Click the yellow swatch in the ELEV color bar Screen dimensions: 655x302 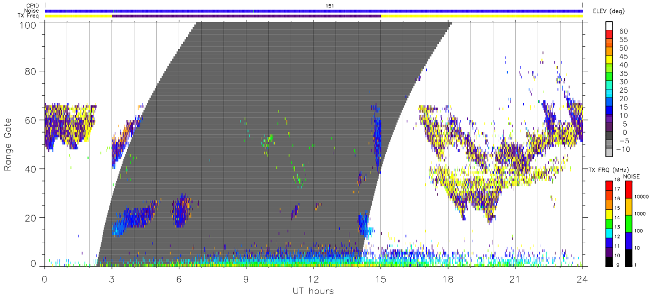(x=610, y=60)
